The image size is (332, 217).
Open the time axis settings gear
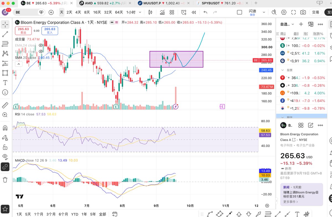pos(267,206)
